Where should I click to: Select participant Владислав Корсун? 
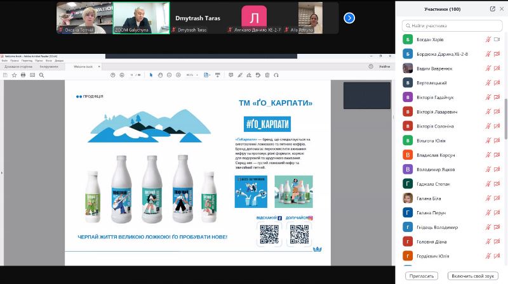tap(451, 155)
